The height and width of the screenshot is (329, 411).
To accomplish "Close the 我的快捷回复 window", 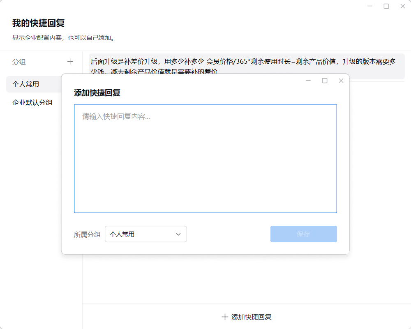I will coord(402,6).
